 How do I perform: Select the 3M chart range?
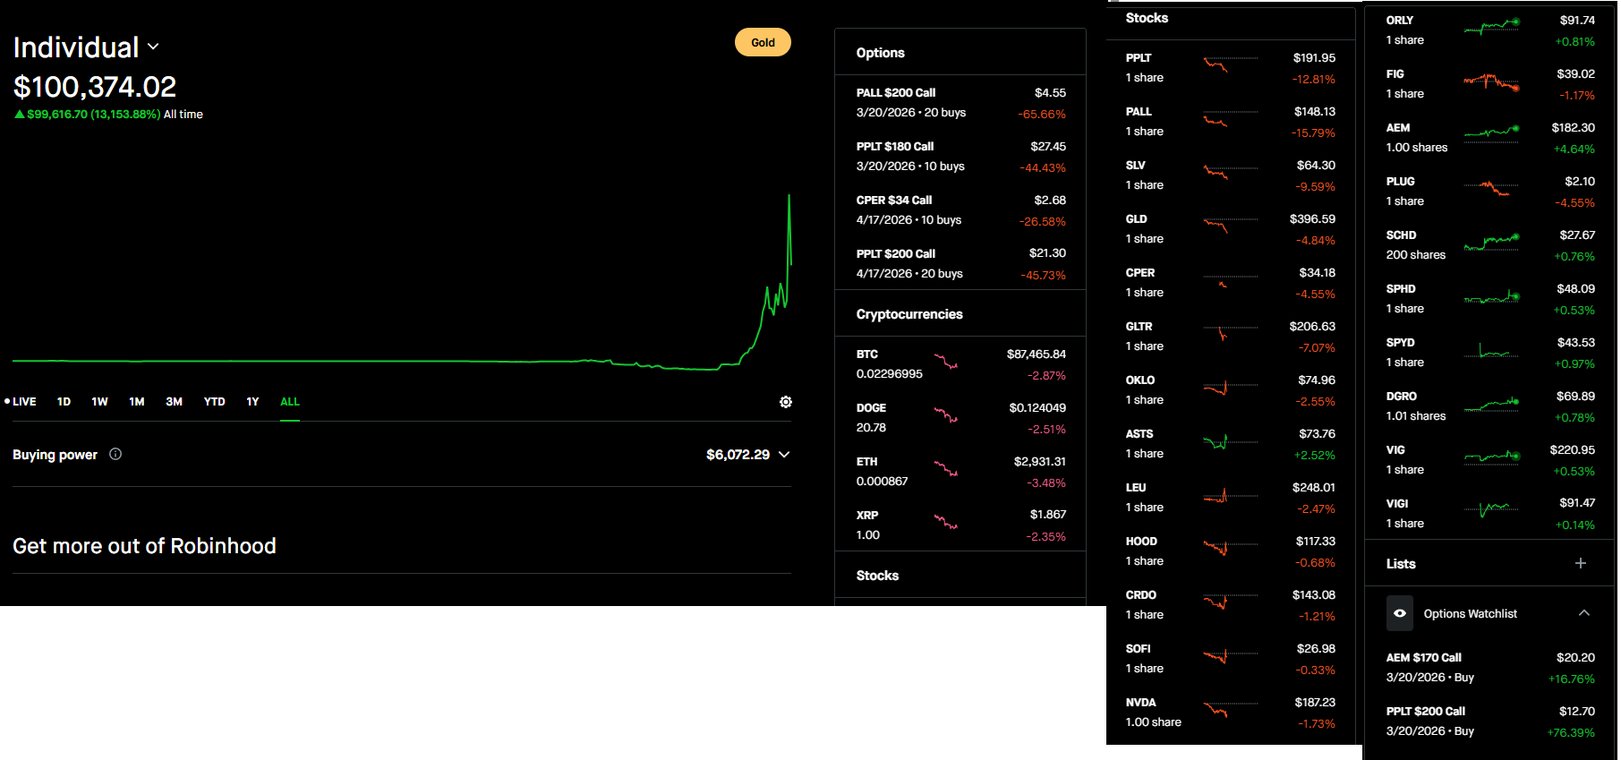[174, 402]
